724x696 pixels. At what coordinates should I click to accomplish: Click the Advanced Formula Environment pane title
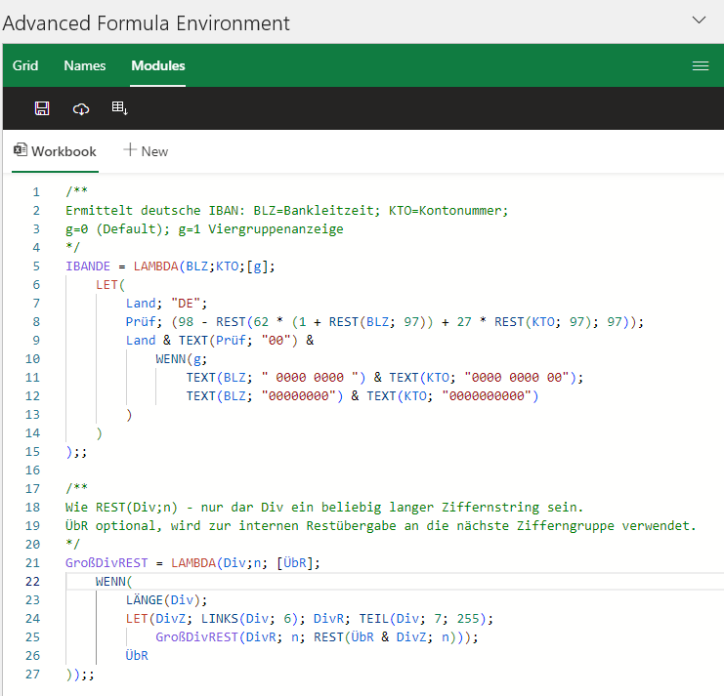(x=146, y=23)
